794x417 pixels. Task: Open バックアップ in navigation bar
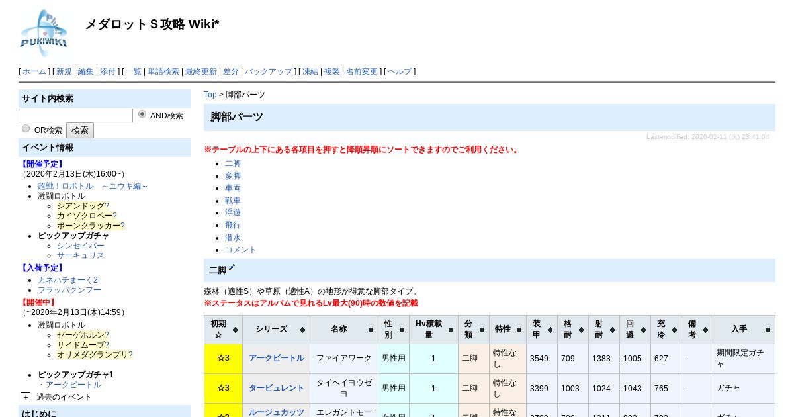click(x=269, y=71)
